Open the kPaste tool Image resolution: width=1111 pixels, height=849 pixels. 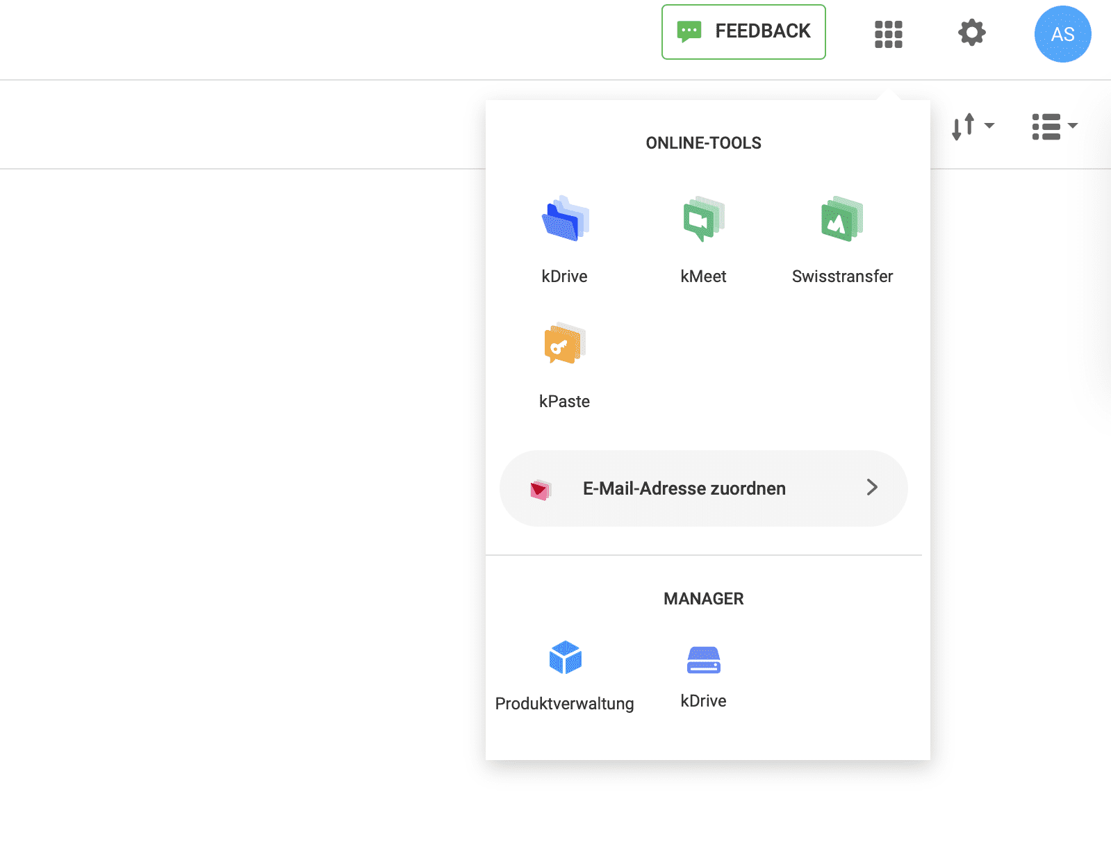[x=565, y=343]
